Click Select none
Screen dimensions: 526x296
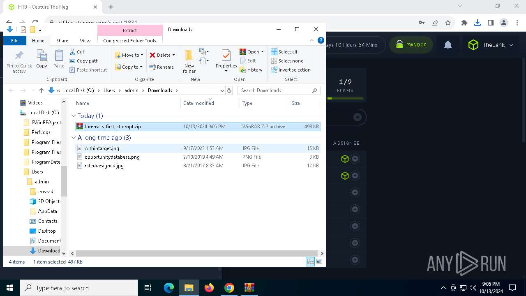287,61
